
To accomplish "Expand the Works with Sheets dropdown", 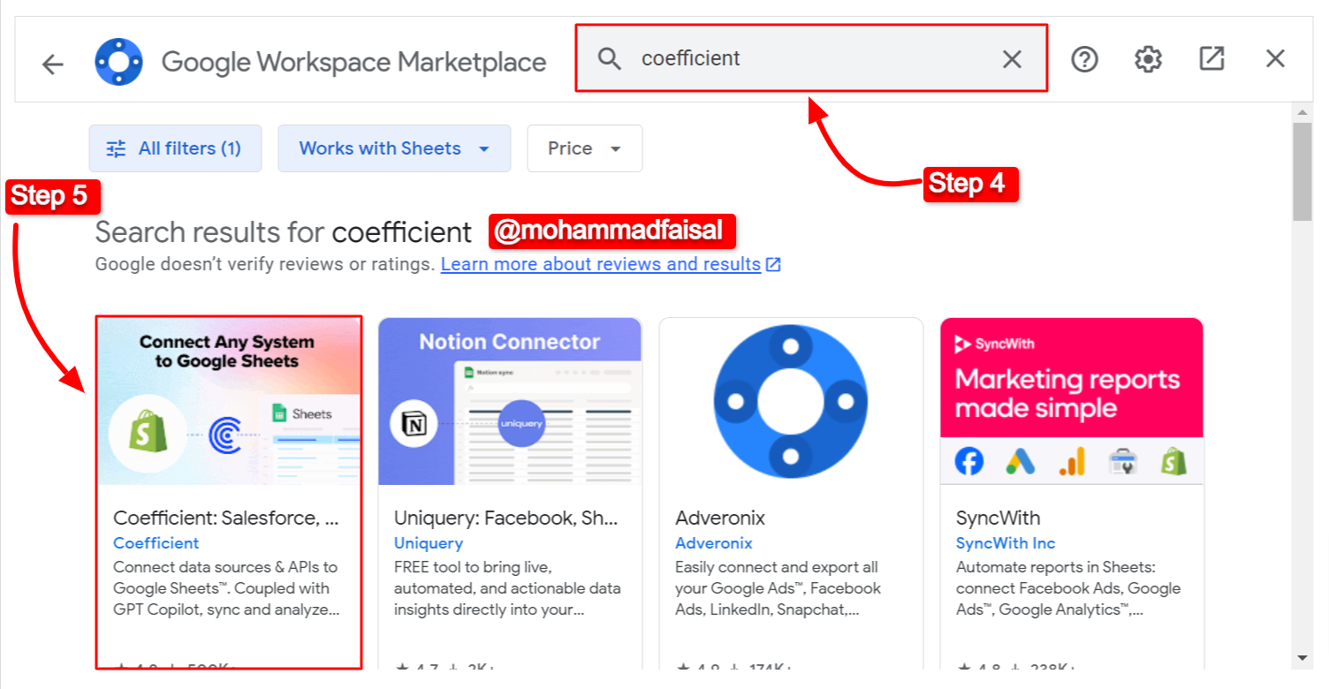I will click(x=394, y=148).
